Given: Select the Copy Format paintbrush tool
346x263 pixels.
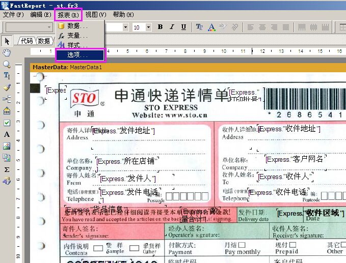Looking at the screenshot, I should [x=7, y=87].
